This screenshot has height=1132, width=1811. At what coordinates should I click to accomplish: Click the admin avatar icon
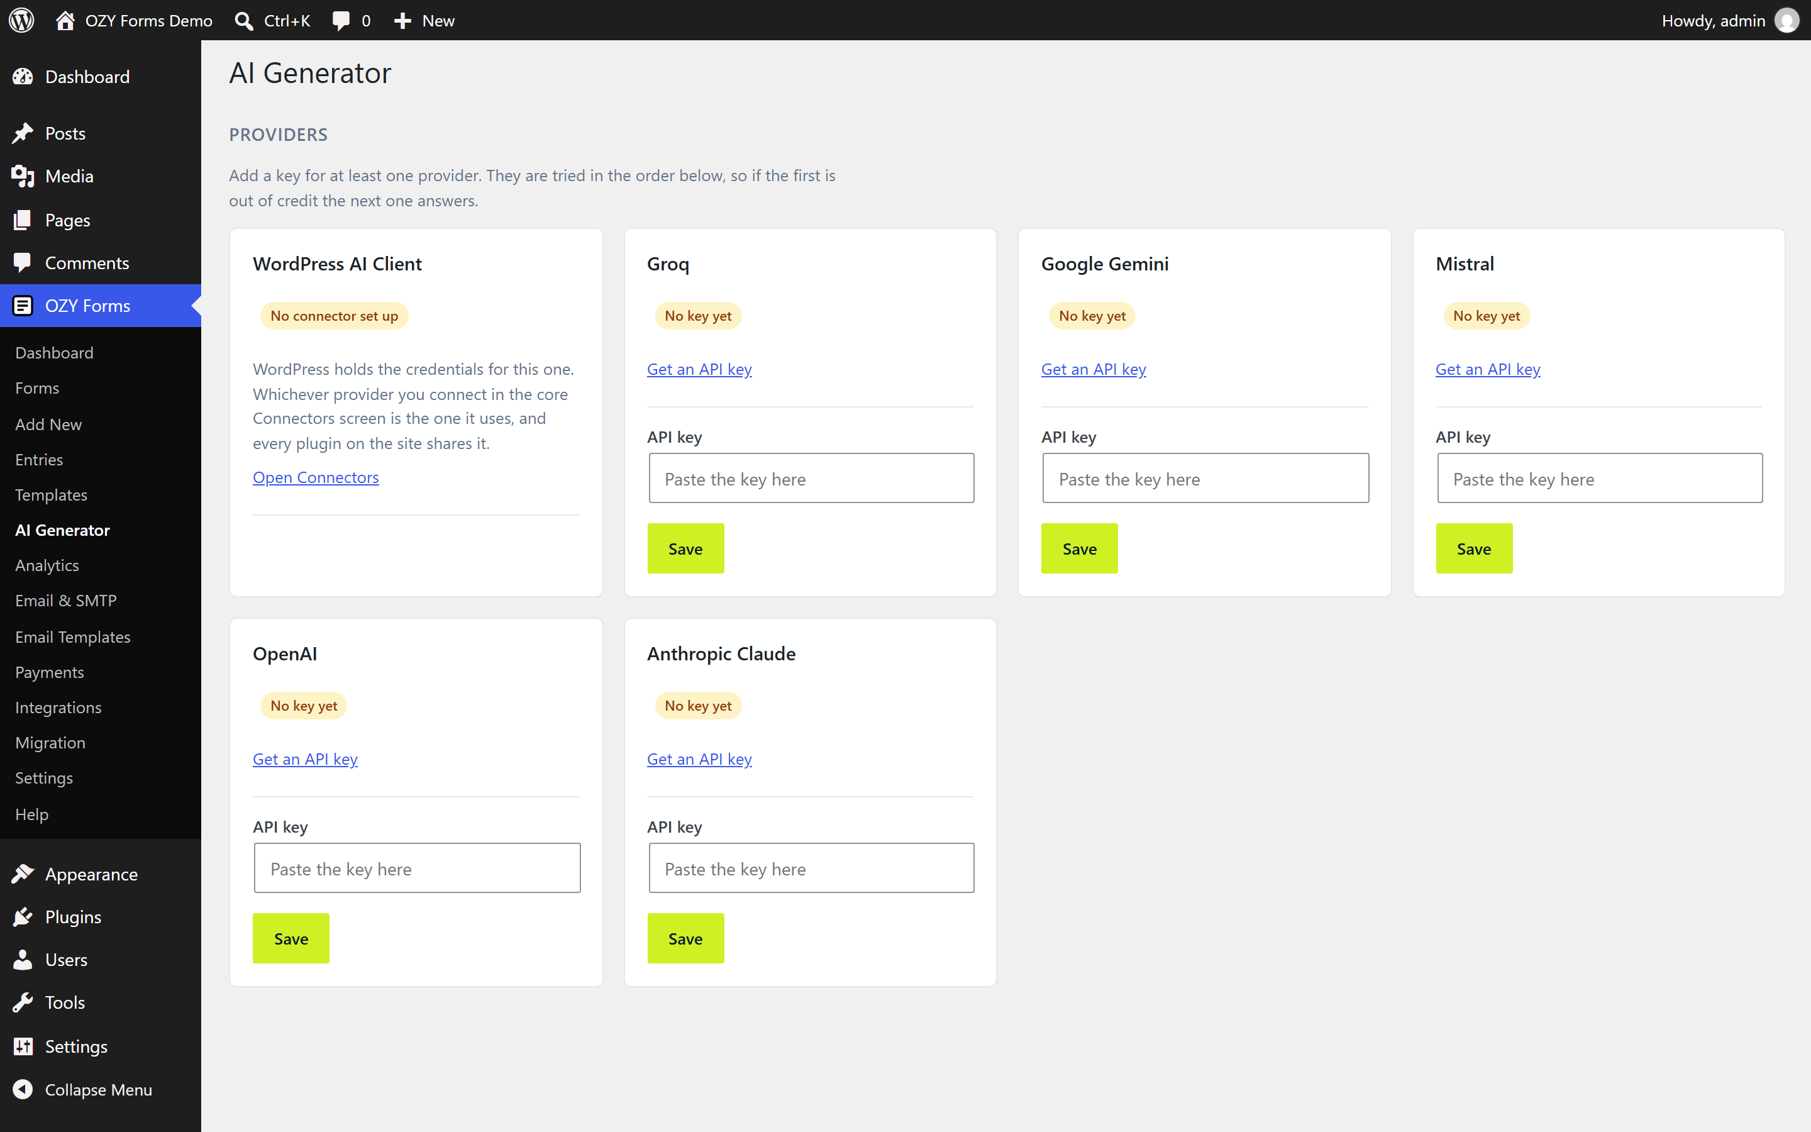point(1787,20)
